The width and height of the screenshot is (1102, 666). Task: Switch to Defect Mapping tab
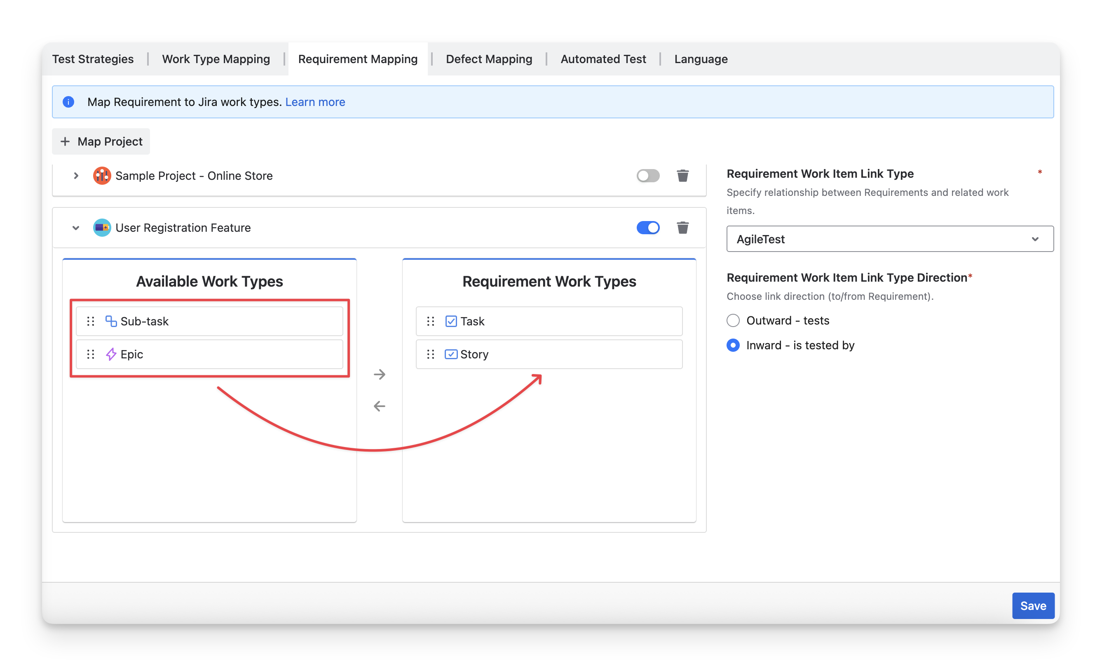[x=489, y=59]
